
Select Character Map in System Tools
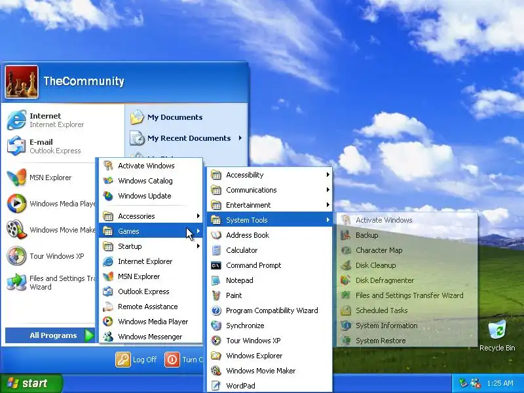[x=407, y=250]
